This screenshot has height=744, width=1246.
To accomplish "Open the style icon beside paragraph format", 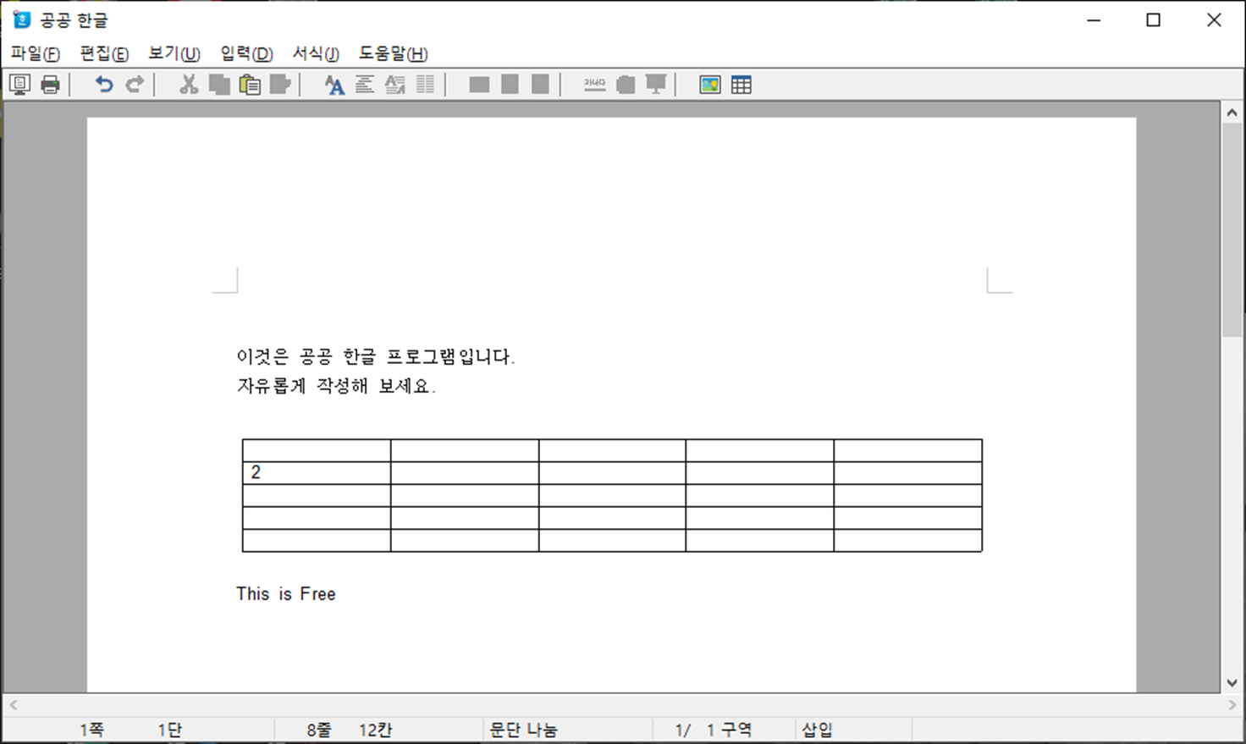I will click(x=395, y=85).
